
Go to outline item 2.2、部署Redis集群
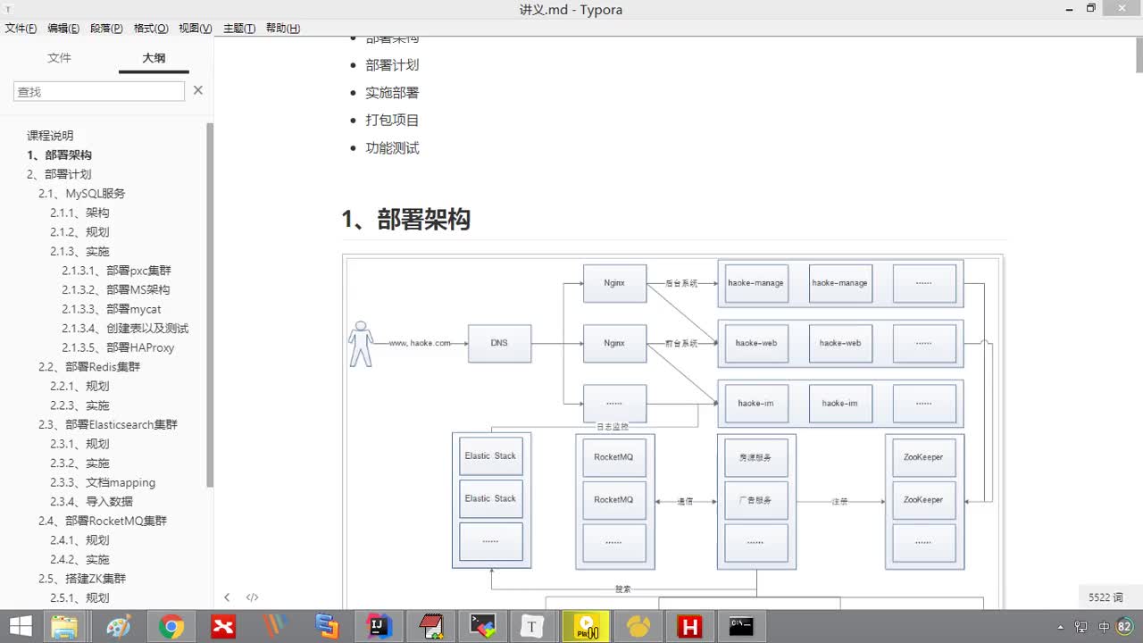tap(89, 366)
